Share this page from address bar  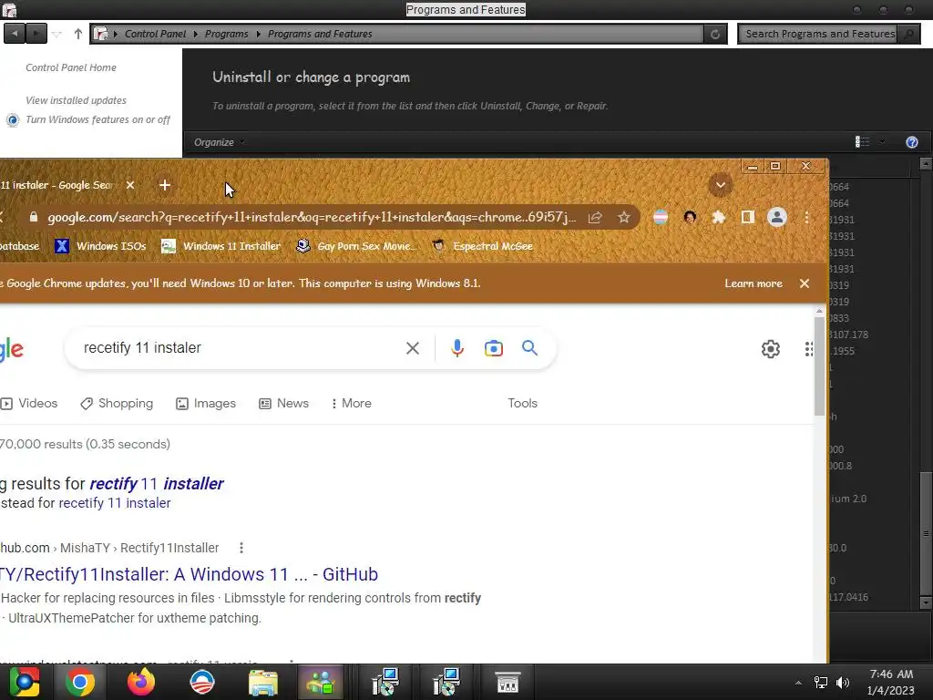595,217
